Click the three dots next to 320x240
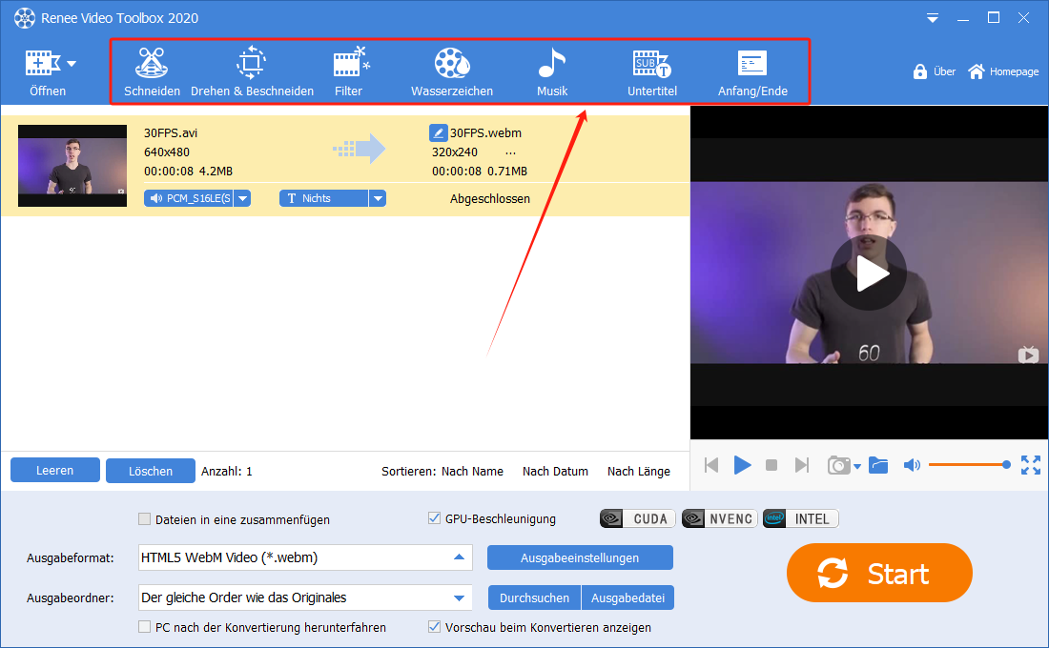This screenshot has width=1049, height=648. [510, 152]
